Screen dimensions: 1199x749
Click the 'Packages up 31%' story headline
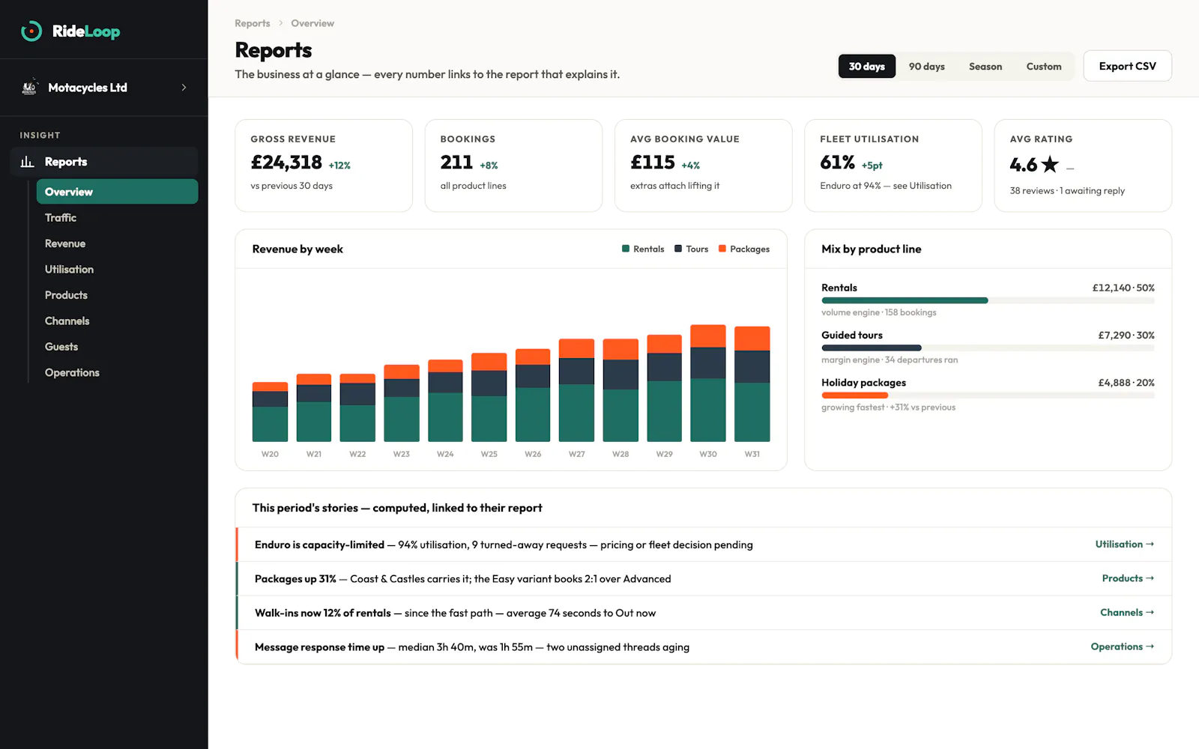(295, 579)
